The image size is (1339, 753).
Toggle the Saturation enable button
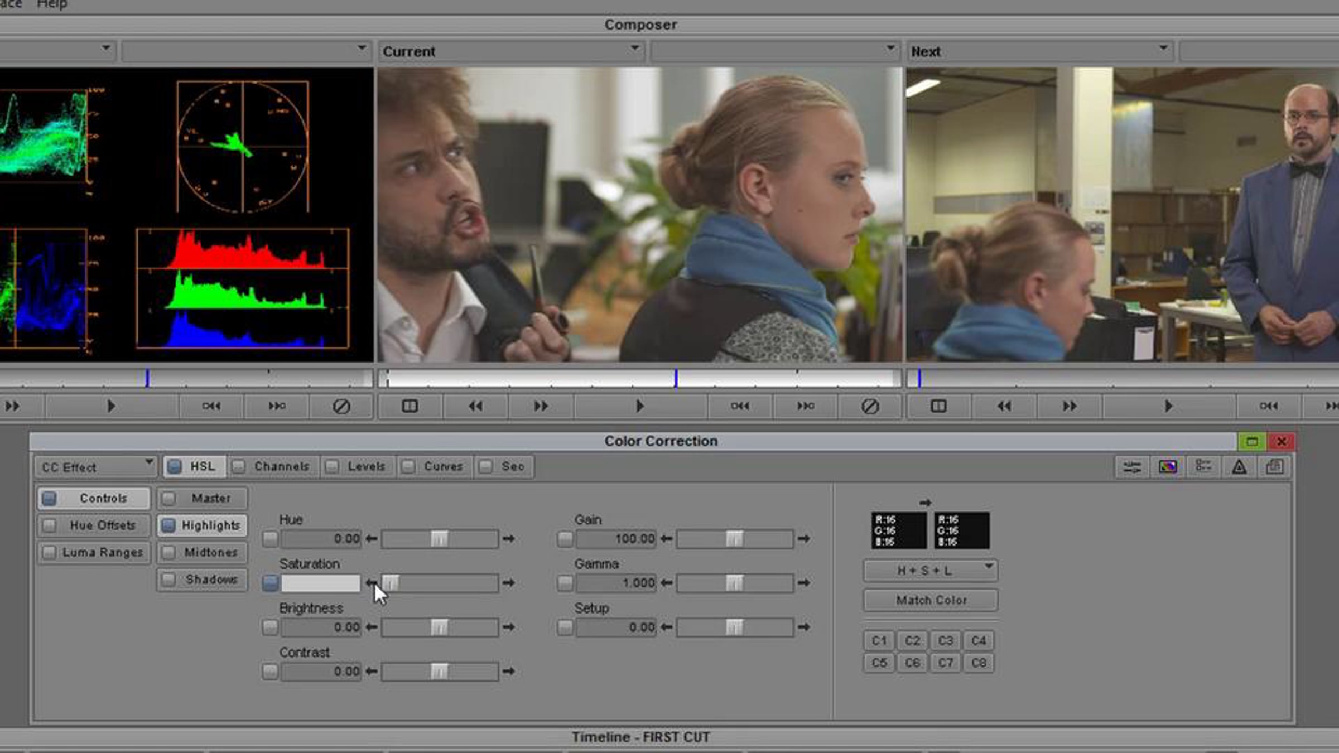pyautogui.click(x=270, y=583)
